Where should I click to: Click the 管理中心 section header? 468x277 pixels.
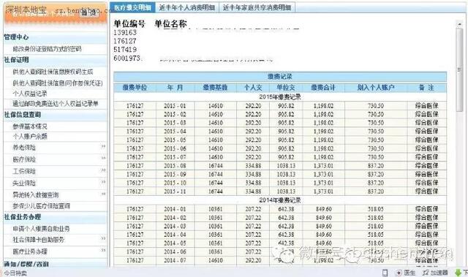click(x=16, y=37)
